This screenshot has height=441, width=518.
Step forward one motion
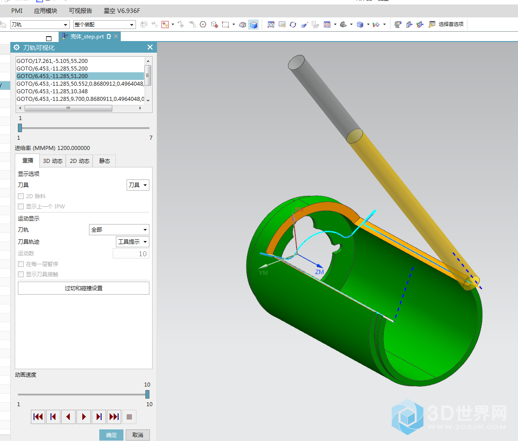[99, 416]
